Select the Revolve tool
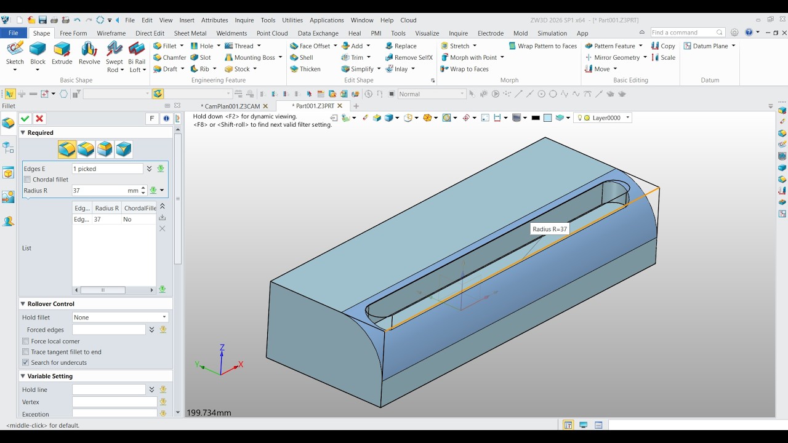The height and width of the screenshot is (443, 788). pos(89,53)
